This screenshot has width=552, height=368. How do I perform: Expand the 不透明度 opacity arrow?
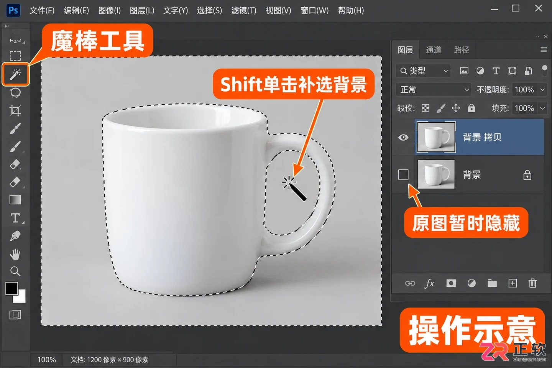point(543,90)
